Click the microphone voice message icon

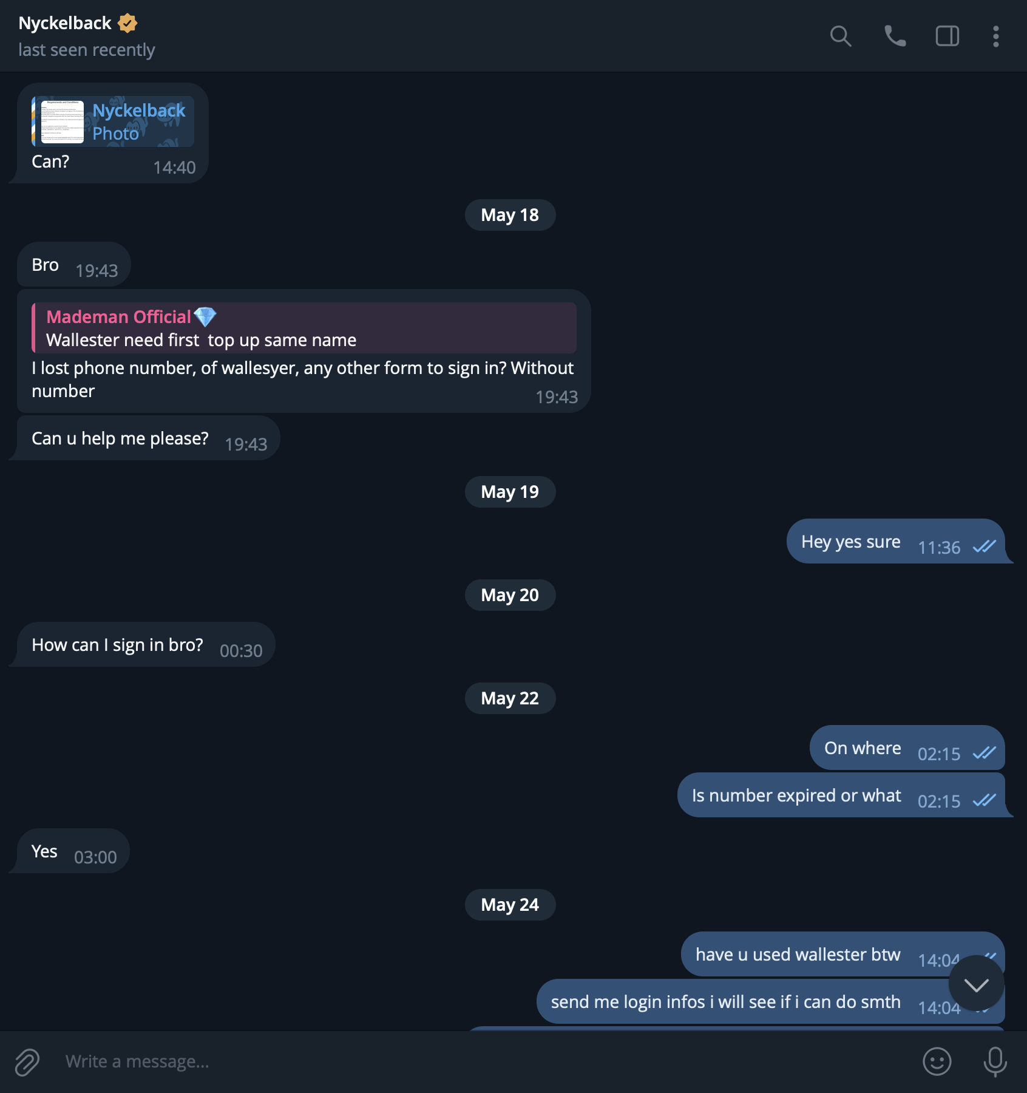tap(995, 1061)
